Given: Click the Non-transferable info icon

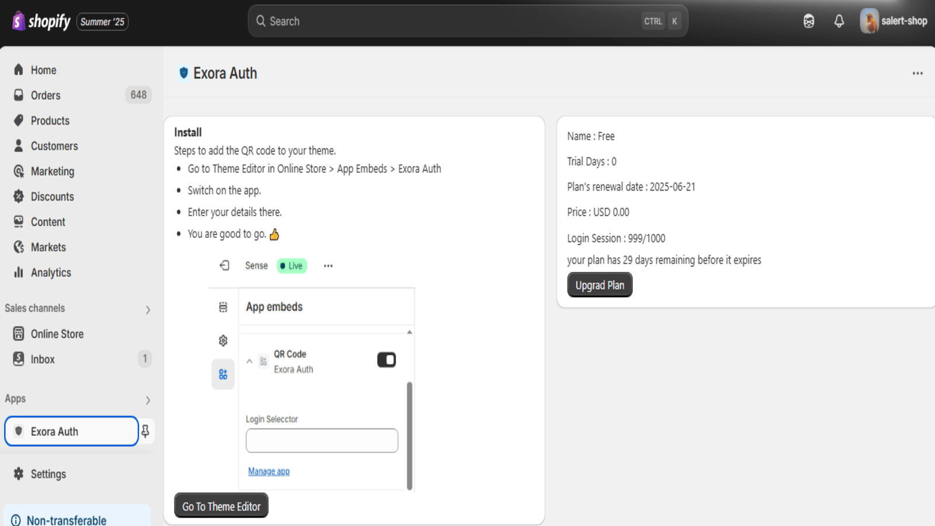Looking at the screenshot, I should (16, 520).
